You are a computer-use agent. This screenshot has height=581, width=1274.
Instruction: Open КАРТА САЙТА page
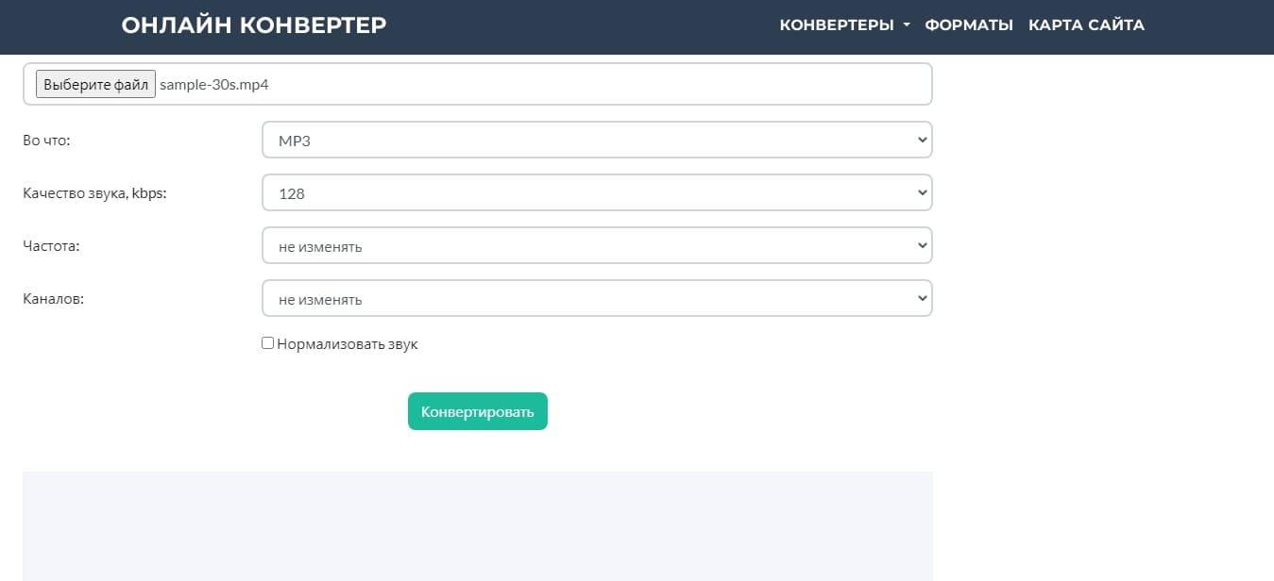click(1087, 25)
